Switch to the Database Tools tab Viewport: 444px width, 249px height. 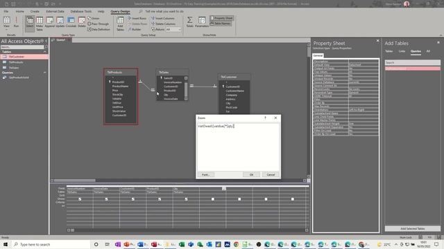[81, 11]
